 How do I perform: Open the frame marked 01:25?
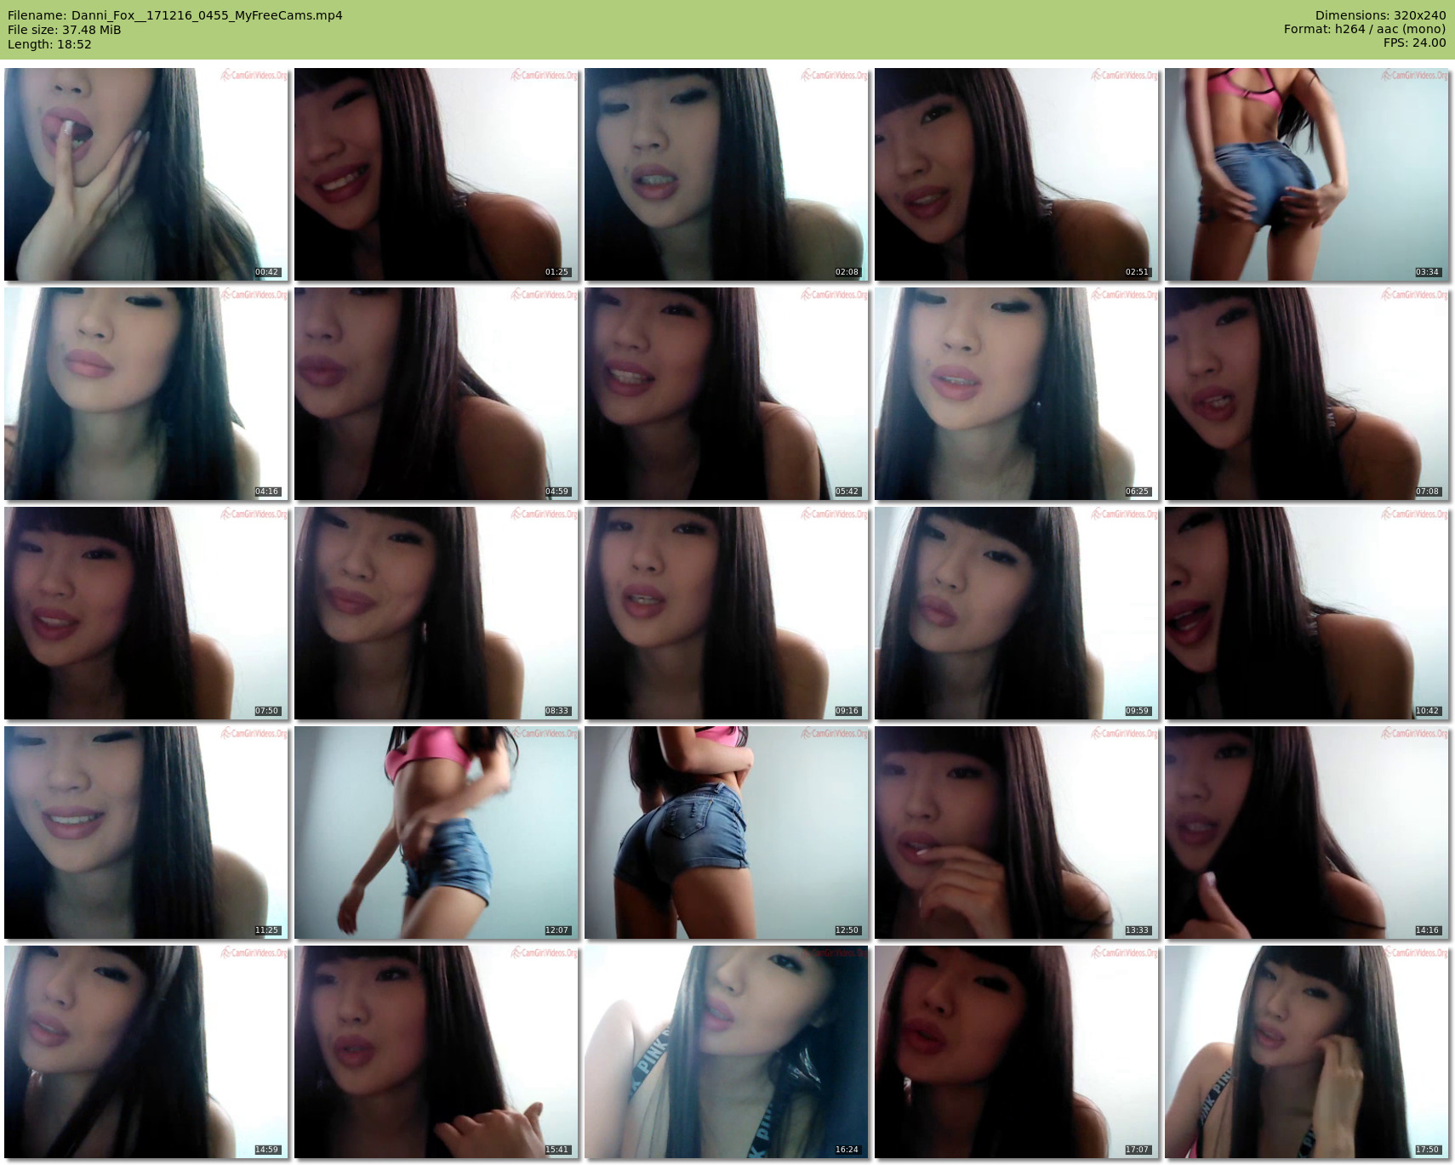pos(436,174)
